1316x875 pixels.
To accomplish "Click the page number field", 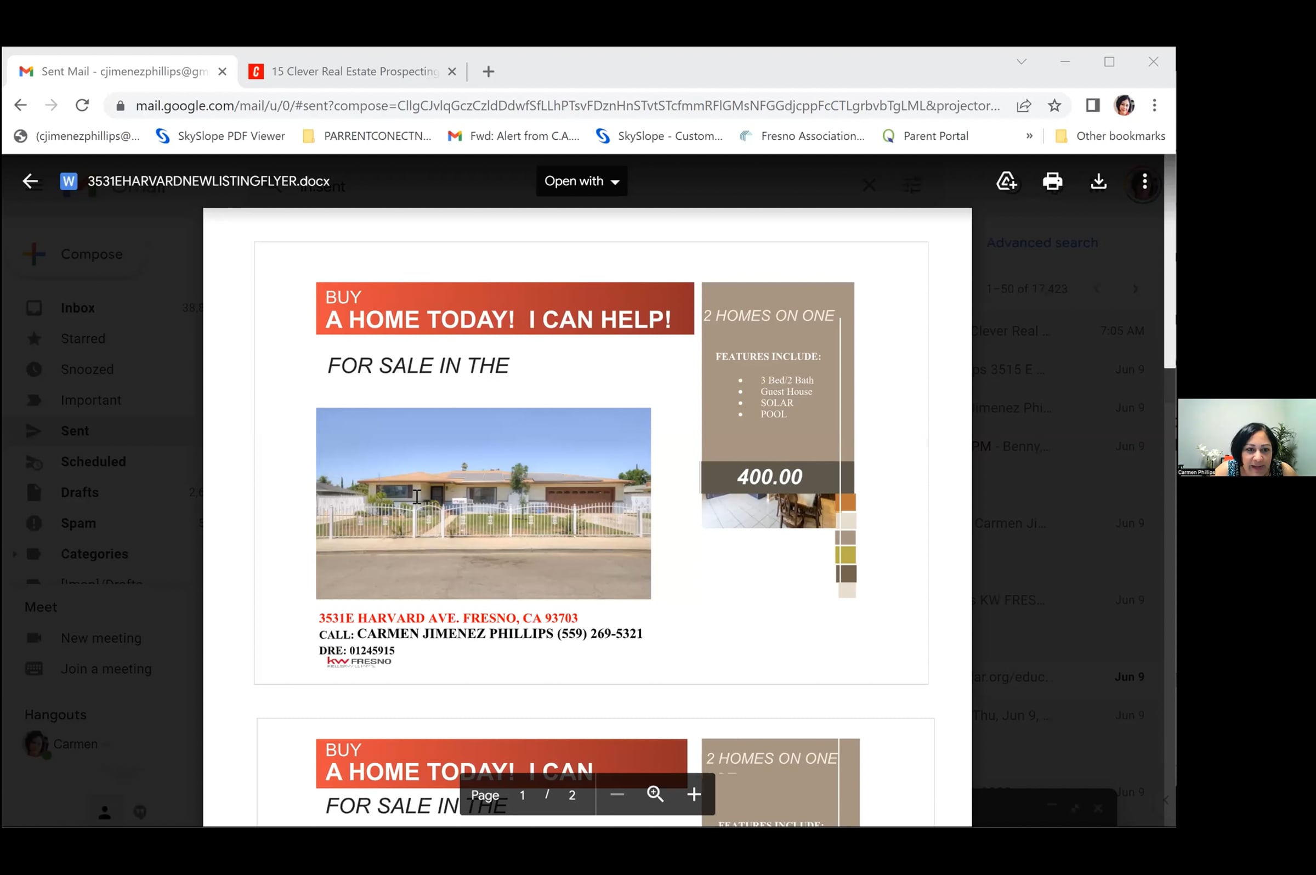I will [523, 795].
